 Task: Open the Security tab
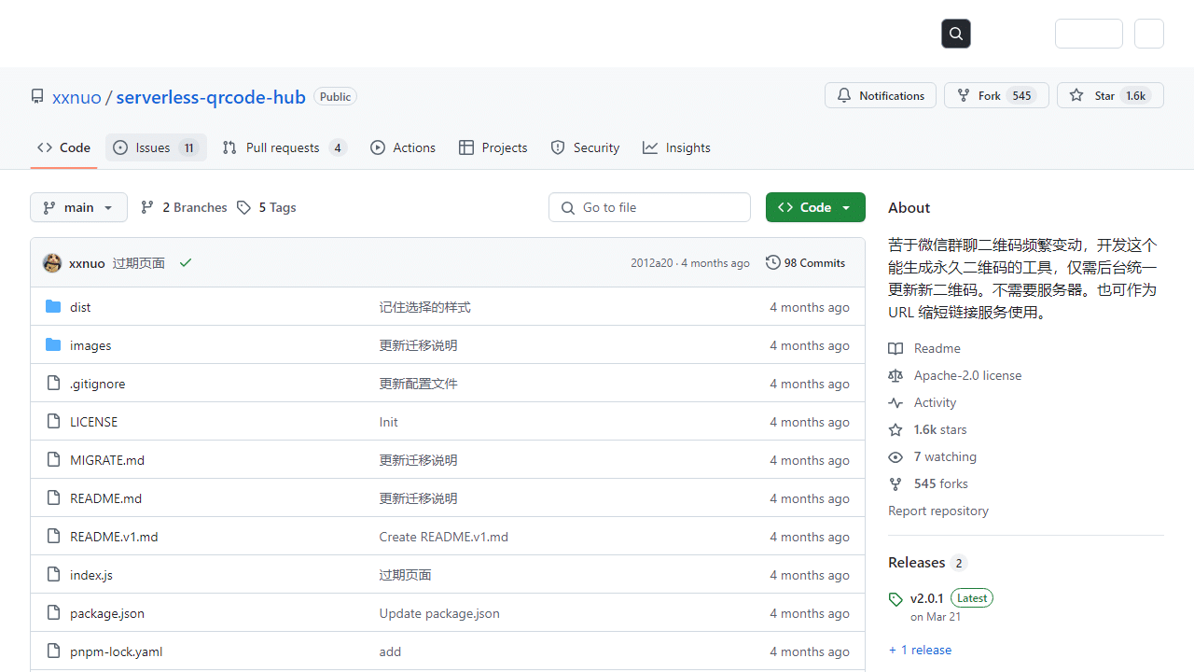[x=585, y=147]
